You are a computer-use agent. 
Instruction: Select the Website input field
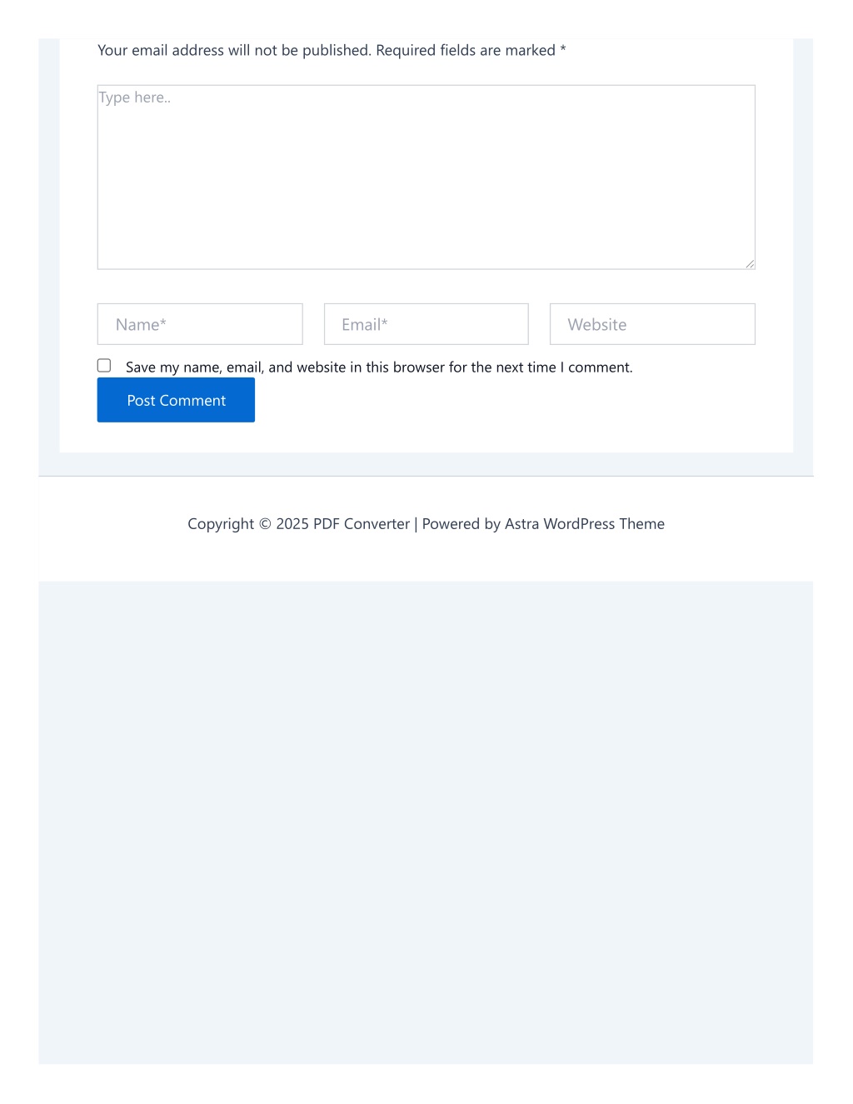click(x=652, y=324)
